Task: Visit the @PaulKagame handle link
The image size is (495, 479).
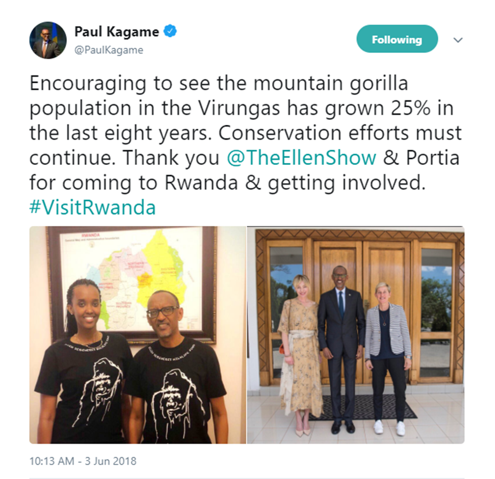Action: 109,50
